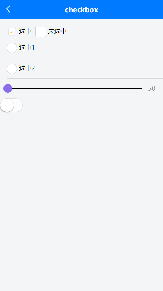Viewport: 163px width, 291px height.
Task: Click the 选中1 label text
Action: [x=27, y=48]
